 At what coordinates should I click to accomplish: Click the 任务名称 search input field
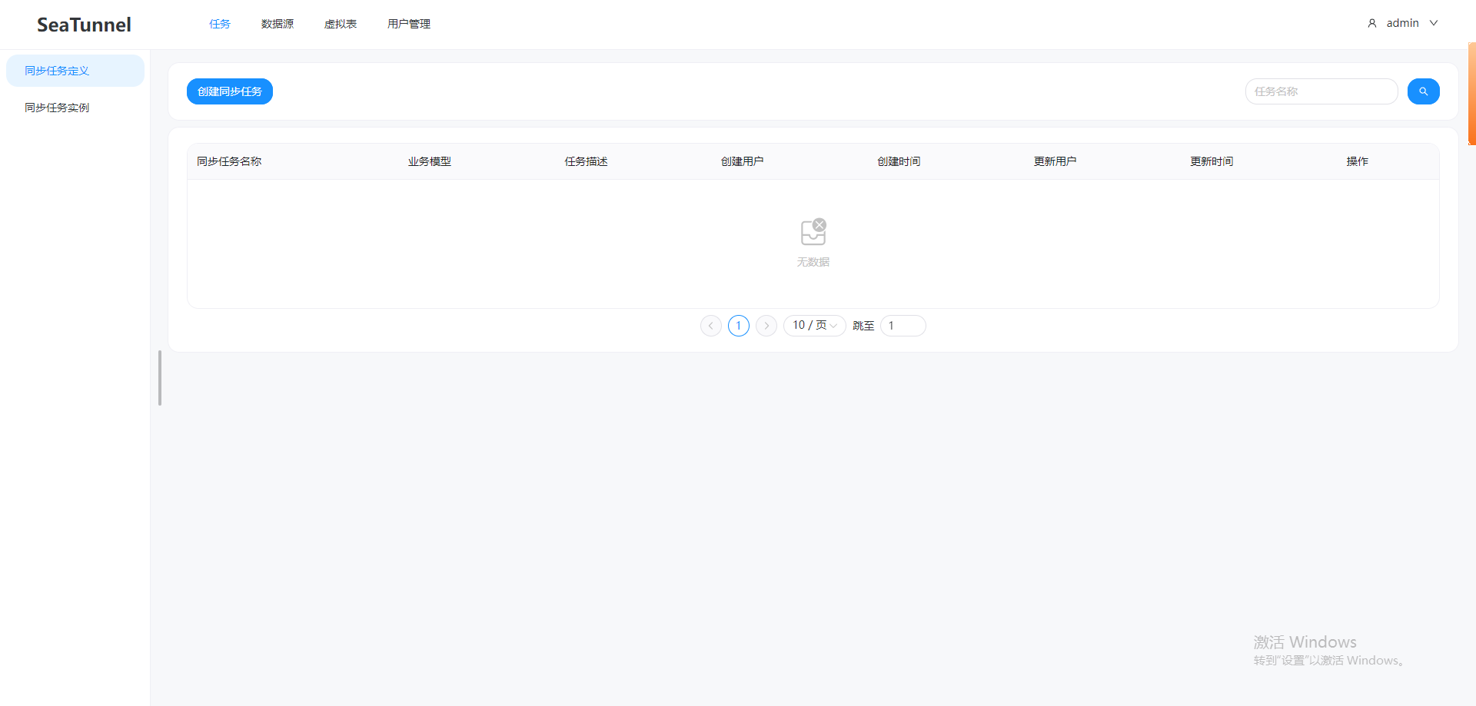[x=1321, y=91]
